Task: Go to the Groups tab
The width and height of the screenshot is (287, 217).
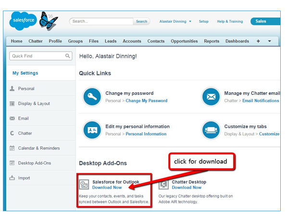Action: 75,41
